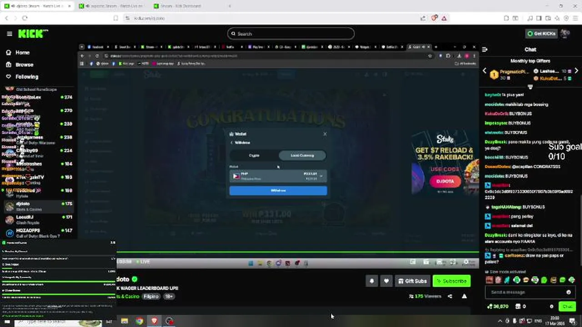The image size is (582, 327).
Task: Open the browser main hamburger menu
Action: tap(575, 18)
